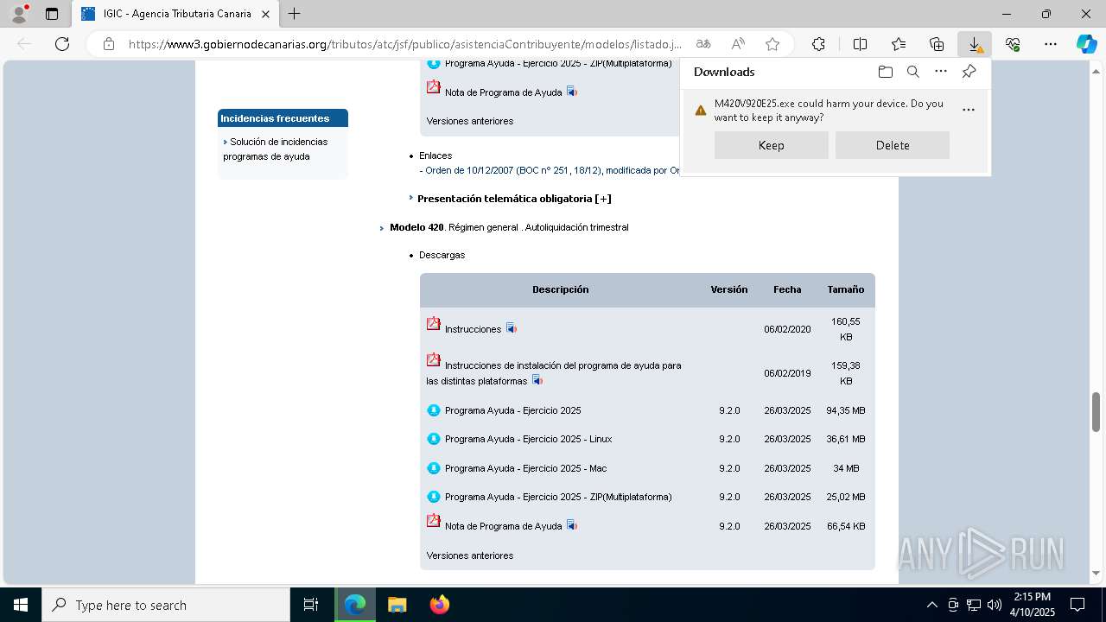Click the Descripción column header

pyautogui.click(x=560, y=289)
